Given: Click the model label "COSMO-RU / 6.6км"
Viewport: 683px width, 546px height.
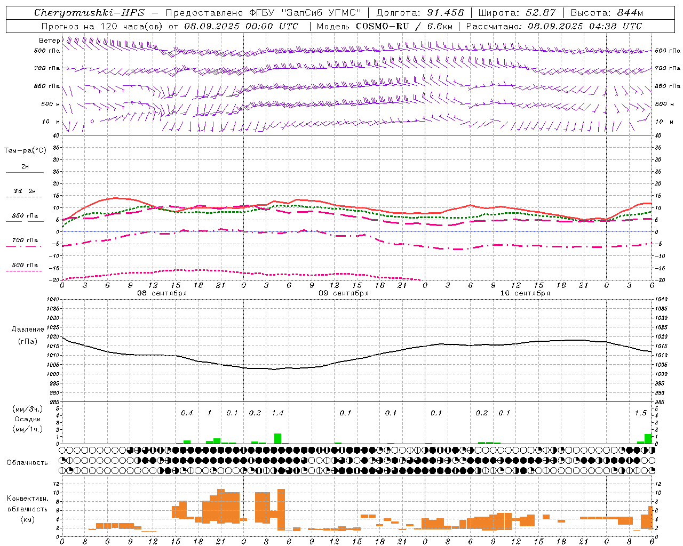Looking at the screenshot, I should coord(404,26).
